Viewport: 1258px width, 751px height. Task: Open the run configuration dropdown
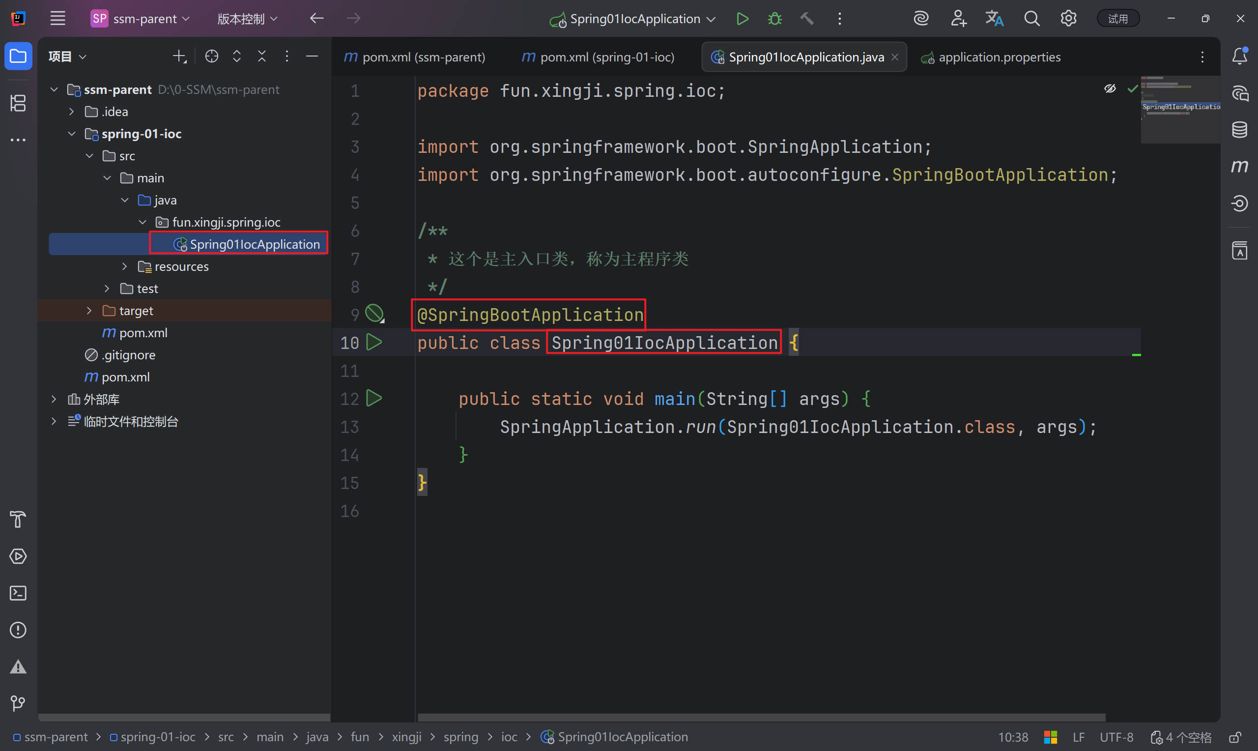(x=711, y=19)
